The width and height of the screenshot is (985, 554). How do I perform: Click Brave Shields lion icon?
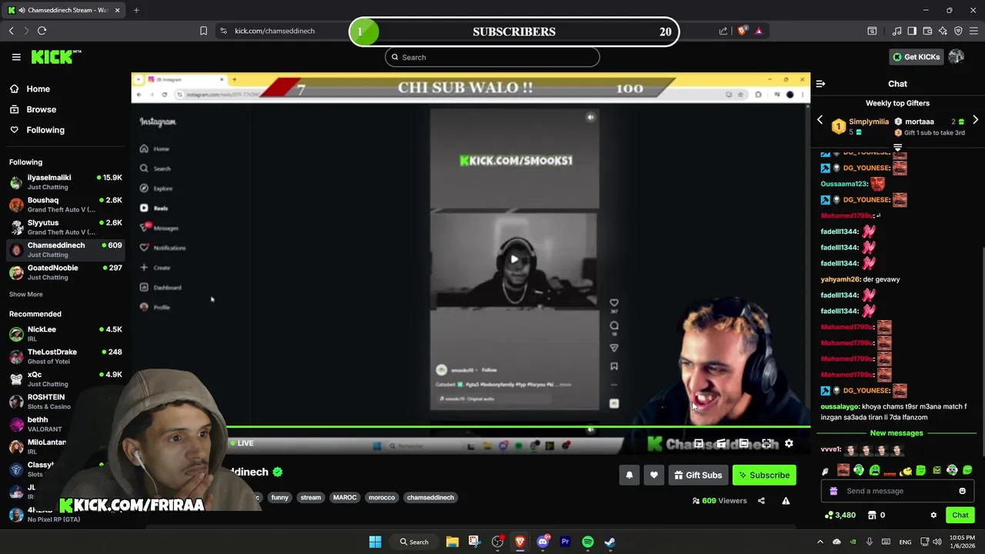click(x=742, y=31)
